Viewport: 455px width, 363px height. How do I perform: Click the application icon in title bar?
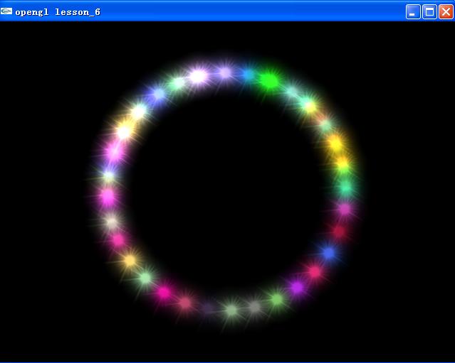pos(6,11)
